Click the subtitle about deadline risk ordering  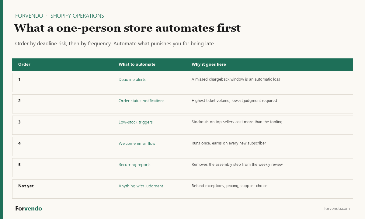[x=115, y=43]
